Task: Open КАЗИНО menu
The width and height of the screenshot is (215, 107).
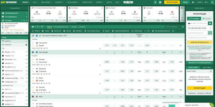Action: 59,2
